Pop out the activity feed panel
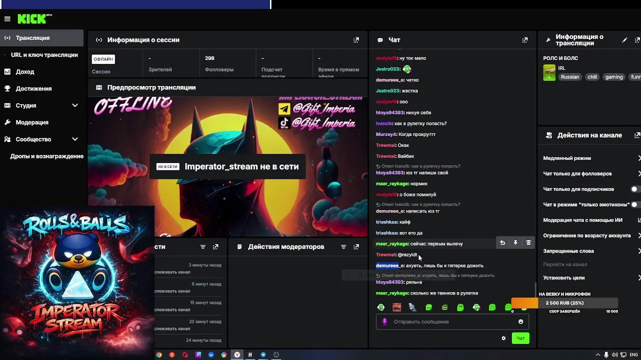The image size is (641, 360). pos(215,247)
